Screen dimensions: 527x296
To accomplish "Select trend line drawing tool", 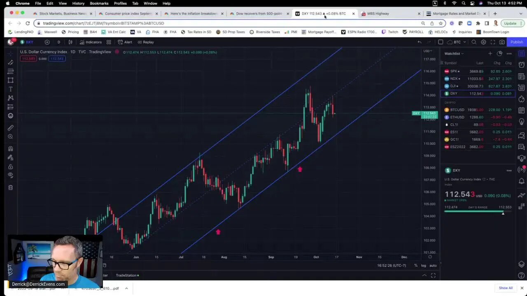I will point(11,62).
